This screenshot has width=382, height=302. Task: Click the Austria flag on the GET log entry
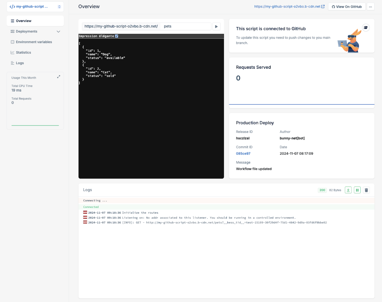click(85, 222)
